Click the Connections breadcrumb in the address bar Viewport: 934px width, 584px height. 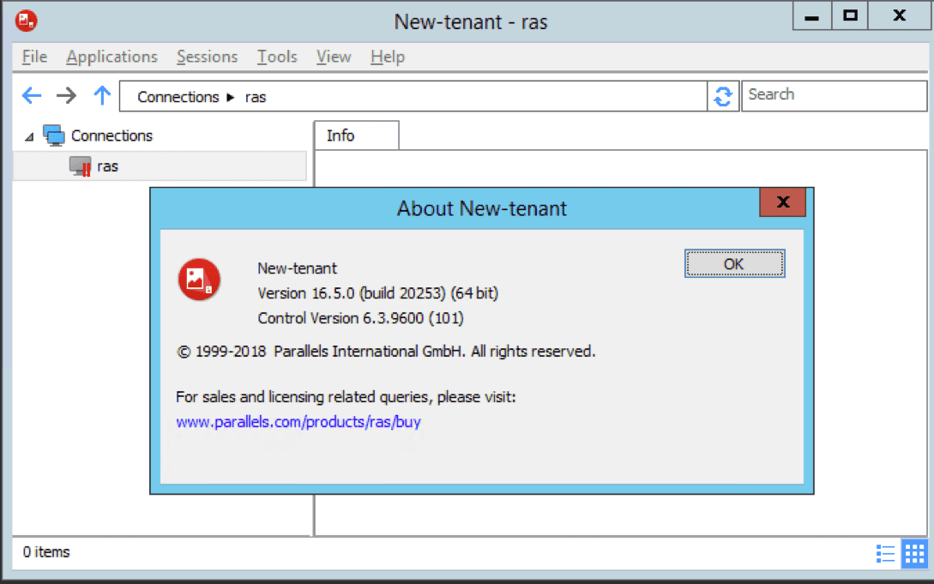(178, 97)
